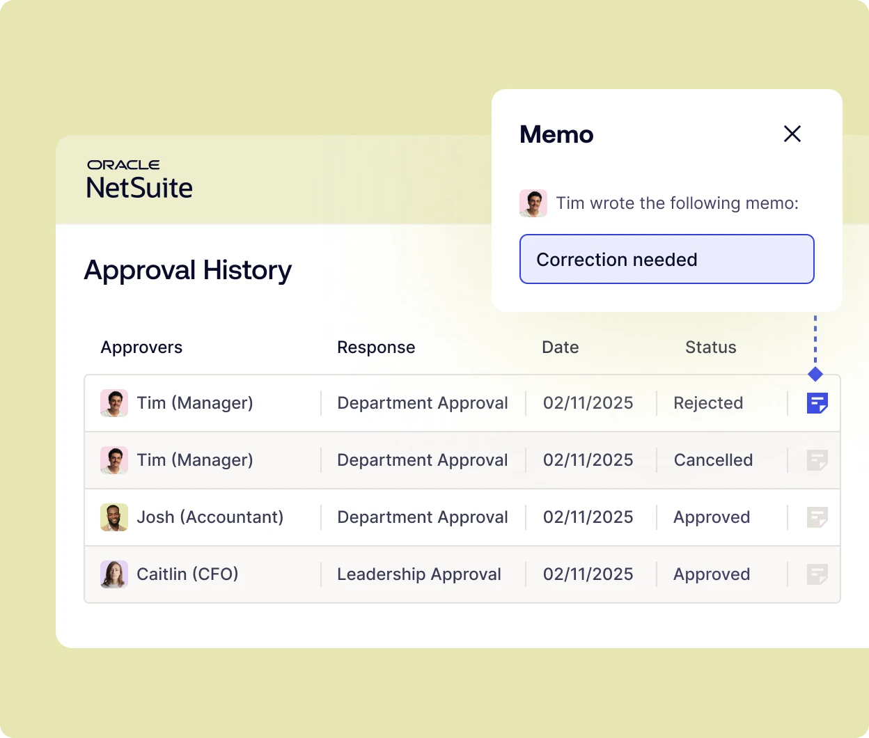Click the Status column header
Viewport: 869px width, 738px height.
tap(710, 347)
